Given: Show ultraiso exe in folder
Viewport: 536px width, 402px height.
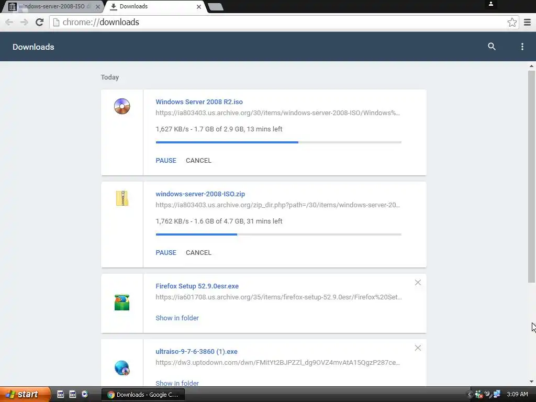Looking at the screenshot, I should (177, 383).
